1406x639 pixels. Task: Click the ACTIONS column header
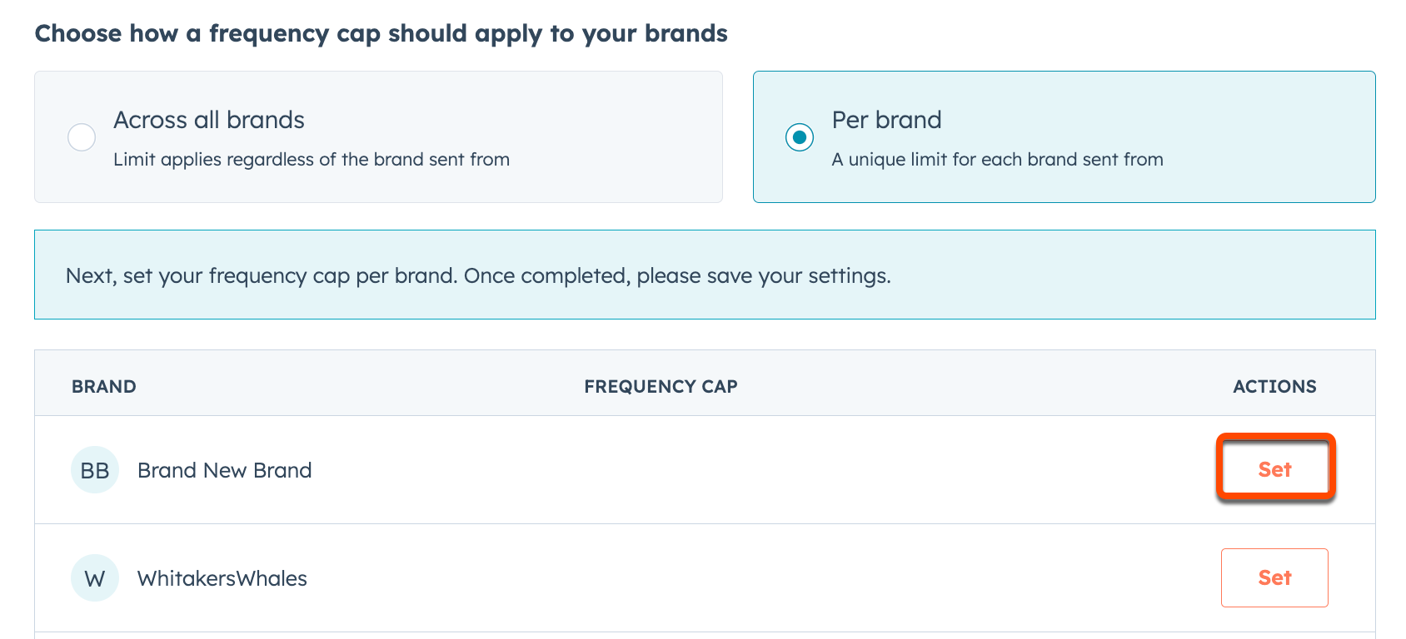(1274, 385)
